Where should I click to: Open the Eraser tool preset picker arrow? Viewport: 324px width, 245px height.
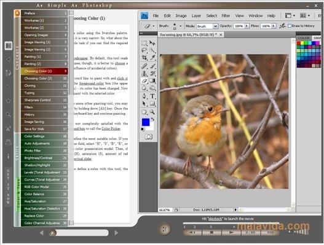pos(153,26)
